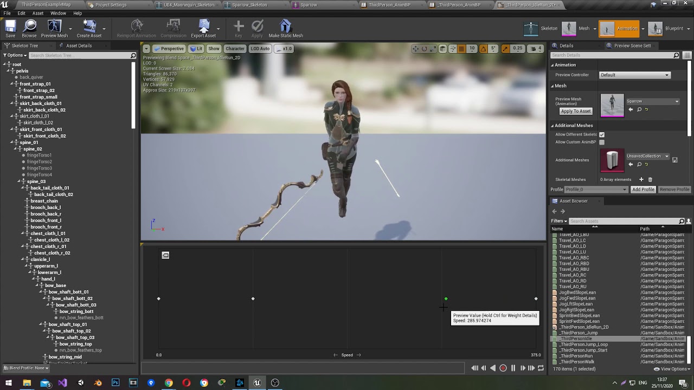Toggle Allow Different Skeletons checkbox
This screenshot has width=694, height=390.
click(602, 134)
